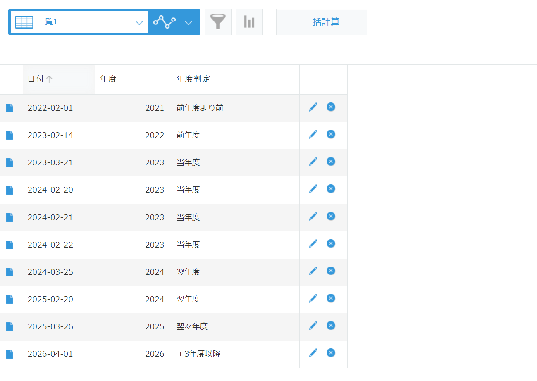Screen dimensions: 537x381
Task: Open record details for 2023-03-21 row
Action: pos(10,163)
